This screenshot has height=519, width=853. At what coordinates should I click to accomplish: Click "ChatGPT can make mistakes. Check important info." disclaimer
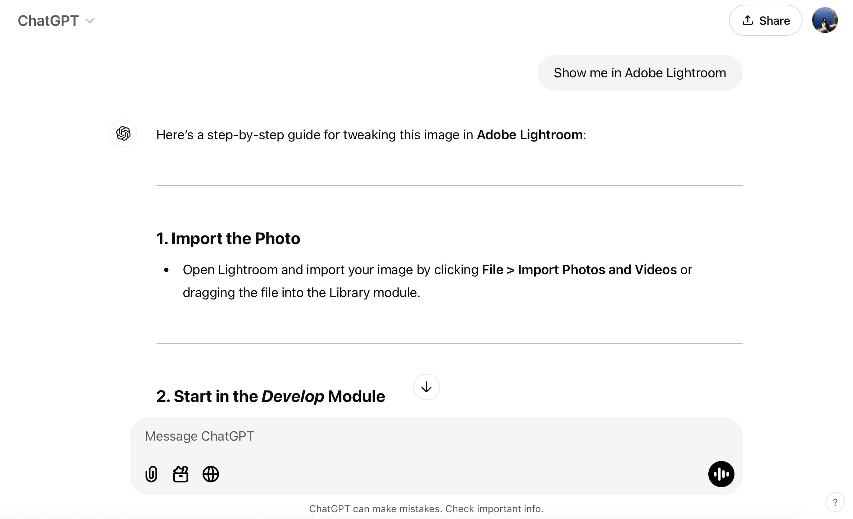[426, 509]
